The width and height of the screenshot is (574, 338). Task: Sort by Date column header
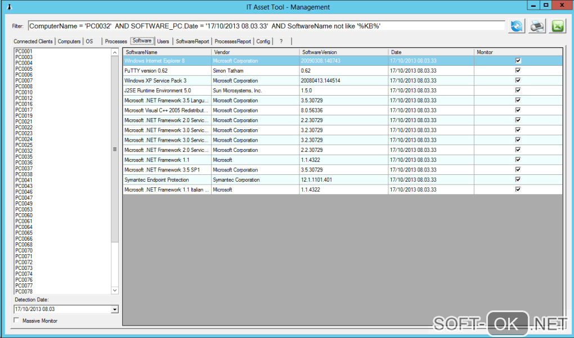pos(431,52)
